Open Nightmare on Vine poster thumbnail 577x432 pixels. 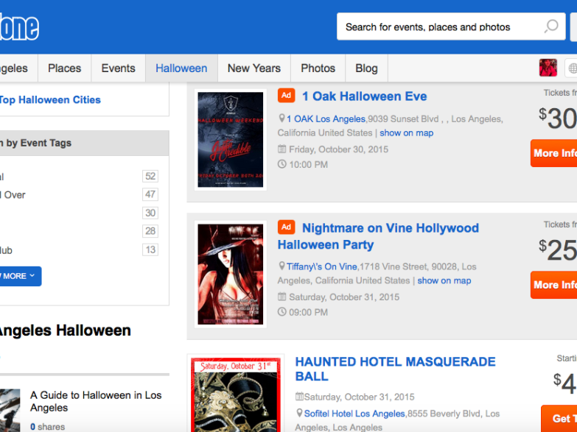pyautogui.click(x=231, y=274)
